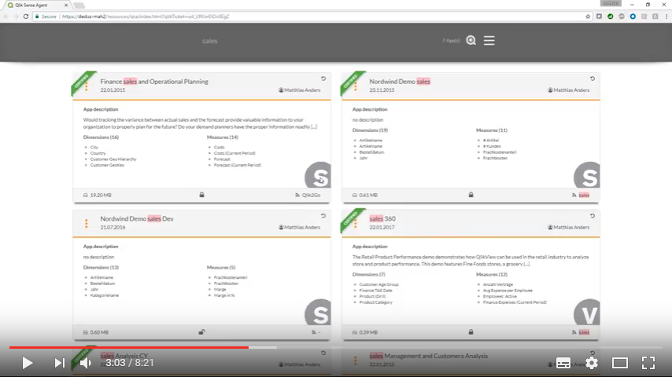Toggle subtitles captions button

(x=563, y=363)
